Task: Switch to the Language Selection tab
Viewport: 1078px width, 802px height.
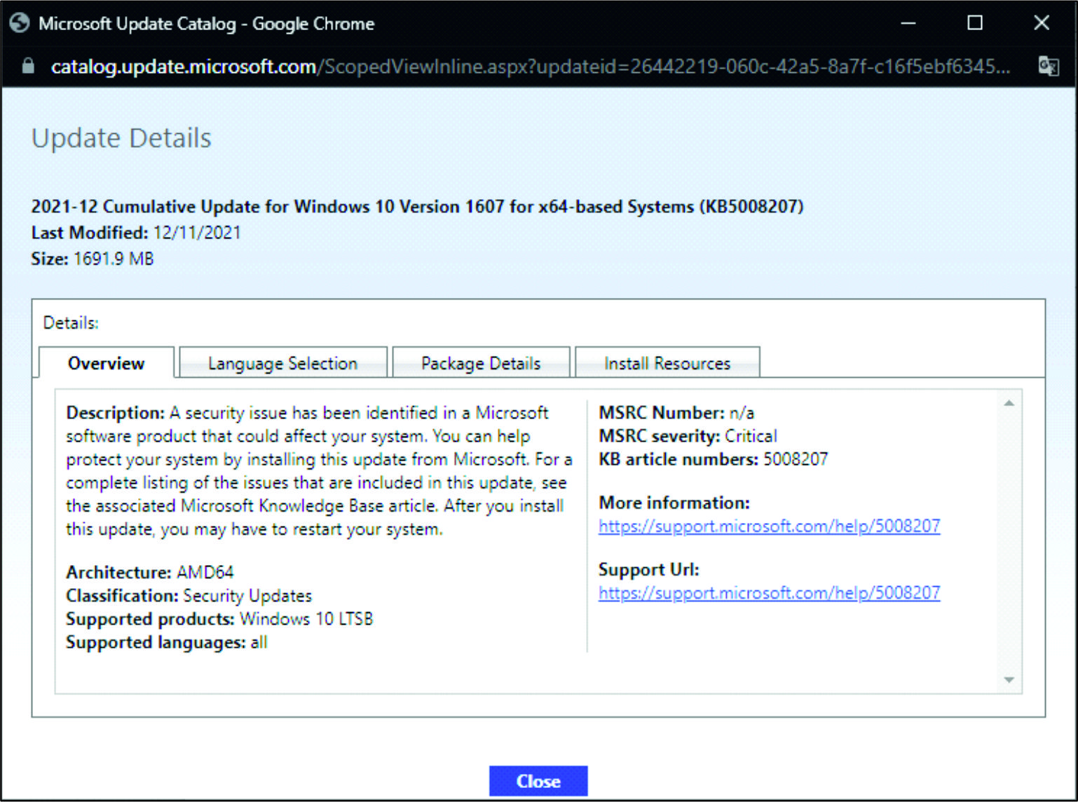Action: 283,363
